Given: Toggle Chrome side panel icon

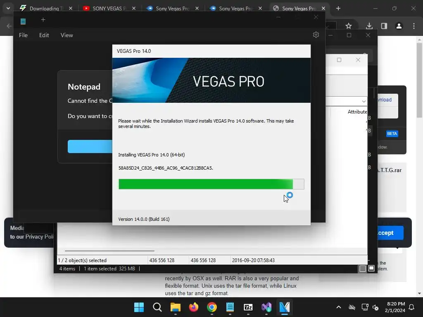Looking at the screenshot, I should point(384,26).
